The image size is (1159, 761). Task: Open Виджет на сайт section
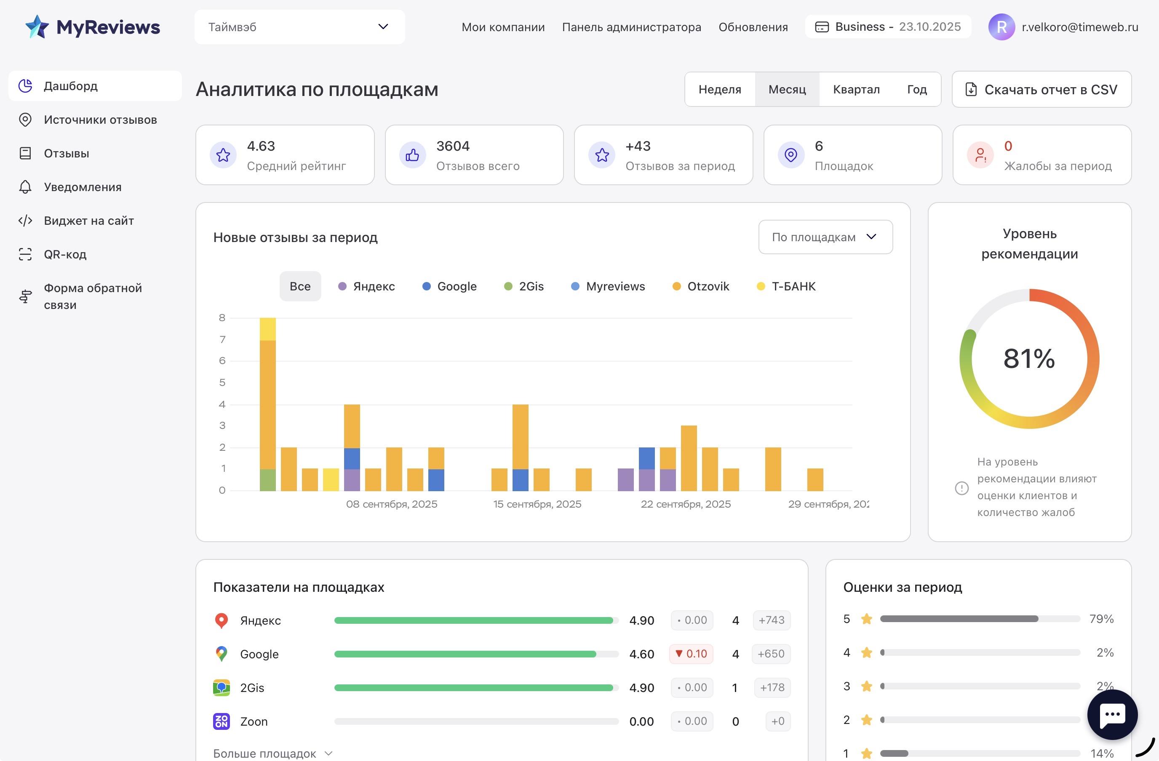pyautogui.click(x=88, y=221)
